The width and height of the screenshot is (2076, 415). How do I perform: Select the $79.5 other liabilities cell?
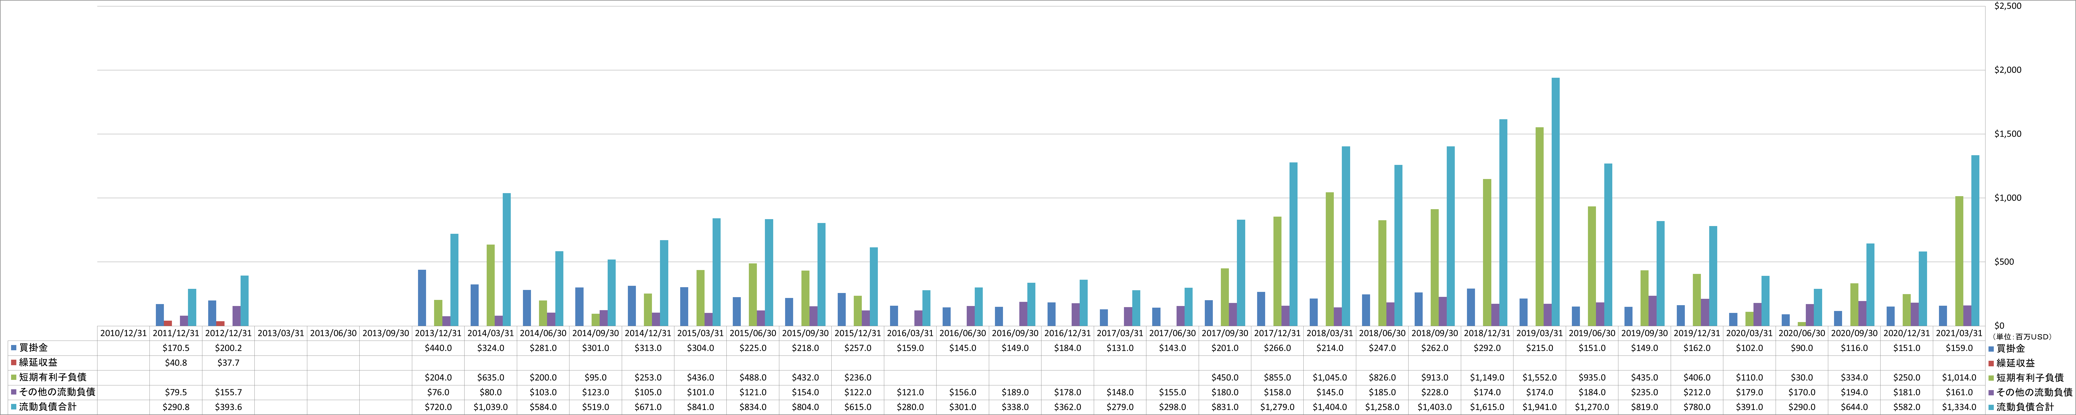tap(176, 392)
